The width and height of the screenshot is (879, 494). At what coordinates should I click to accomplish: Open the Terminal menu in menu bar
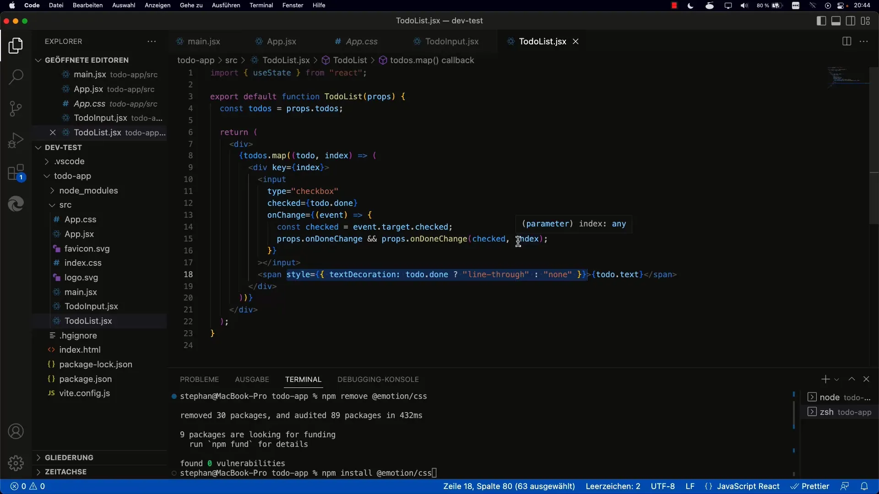tap(261, 5)
